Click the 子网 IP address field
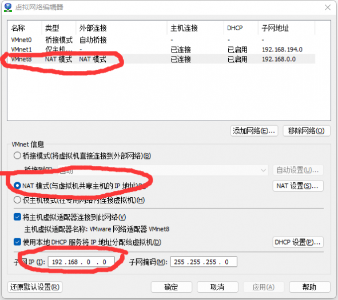The width and height of the screenshot is (338, 300). 81,262
